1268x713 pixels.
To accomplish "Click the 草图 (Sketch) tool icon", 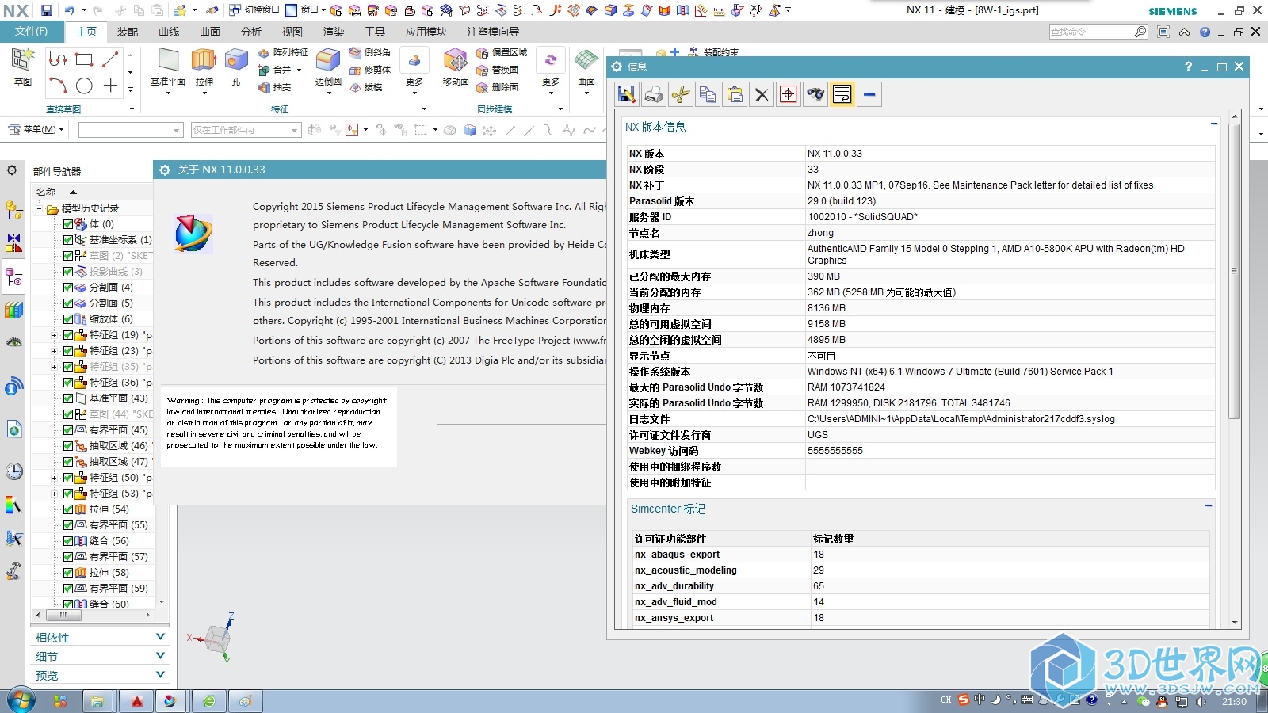I will click(23, 60).
